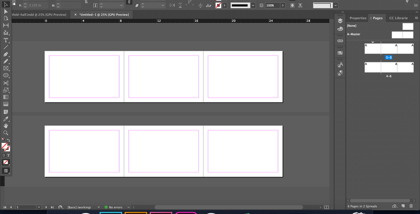The width and height of the screenshot is (420, 214).
Task: Select the Eyedropper tool
Action: 6,119
